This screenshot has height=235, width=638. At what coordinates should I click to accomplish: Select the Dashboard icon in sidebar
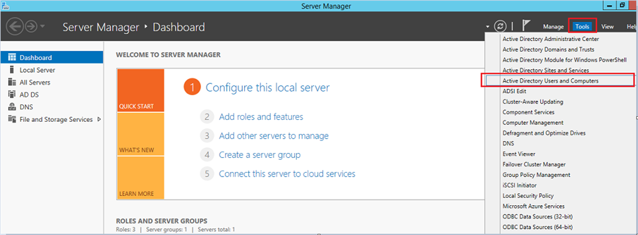(12, 58)
